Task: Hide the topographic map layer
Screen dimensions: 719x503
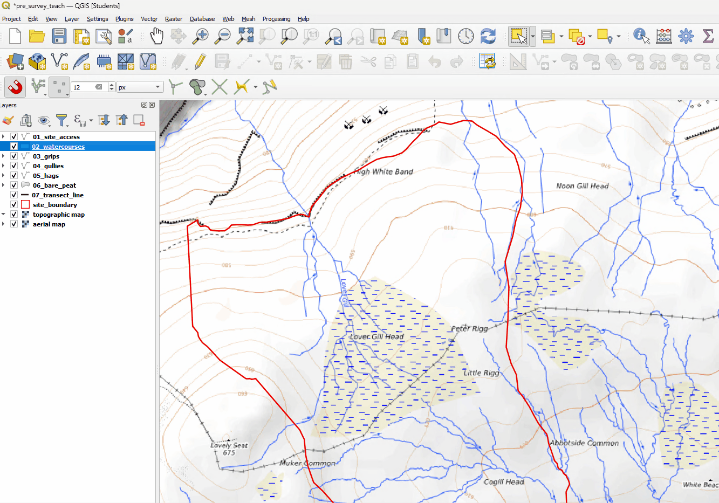Action: click(x=14, y=214)
